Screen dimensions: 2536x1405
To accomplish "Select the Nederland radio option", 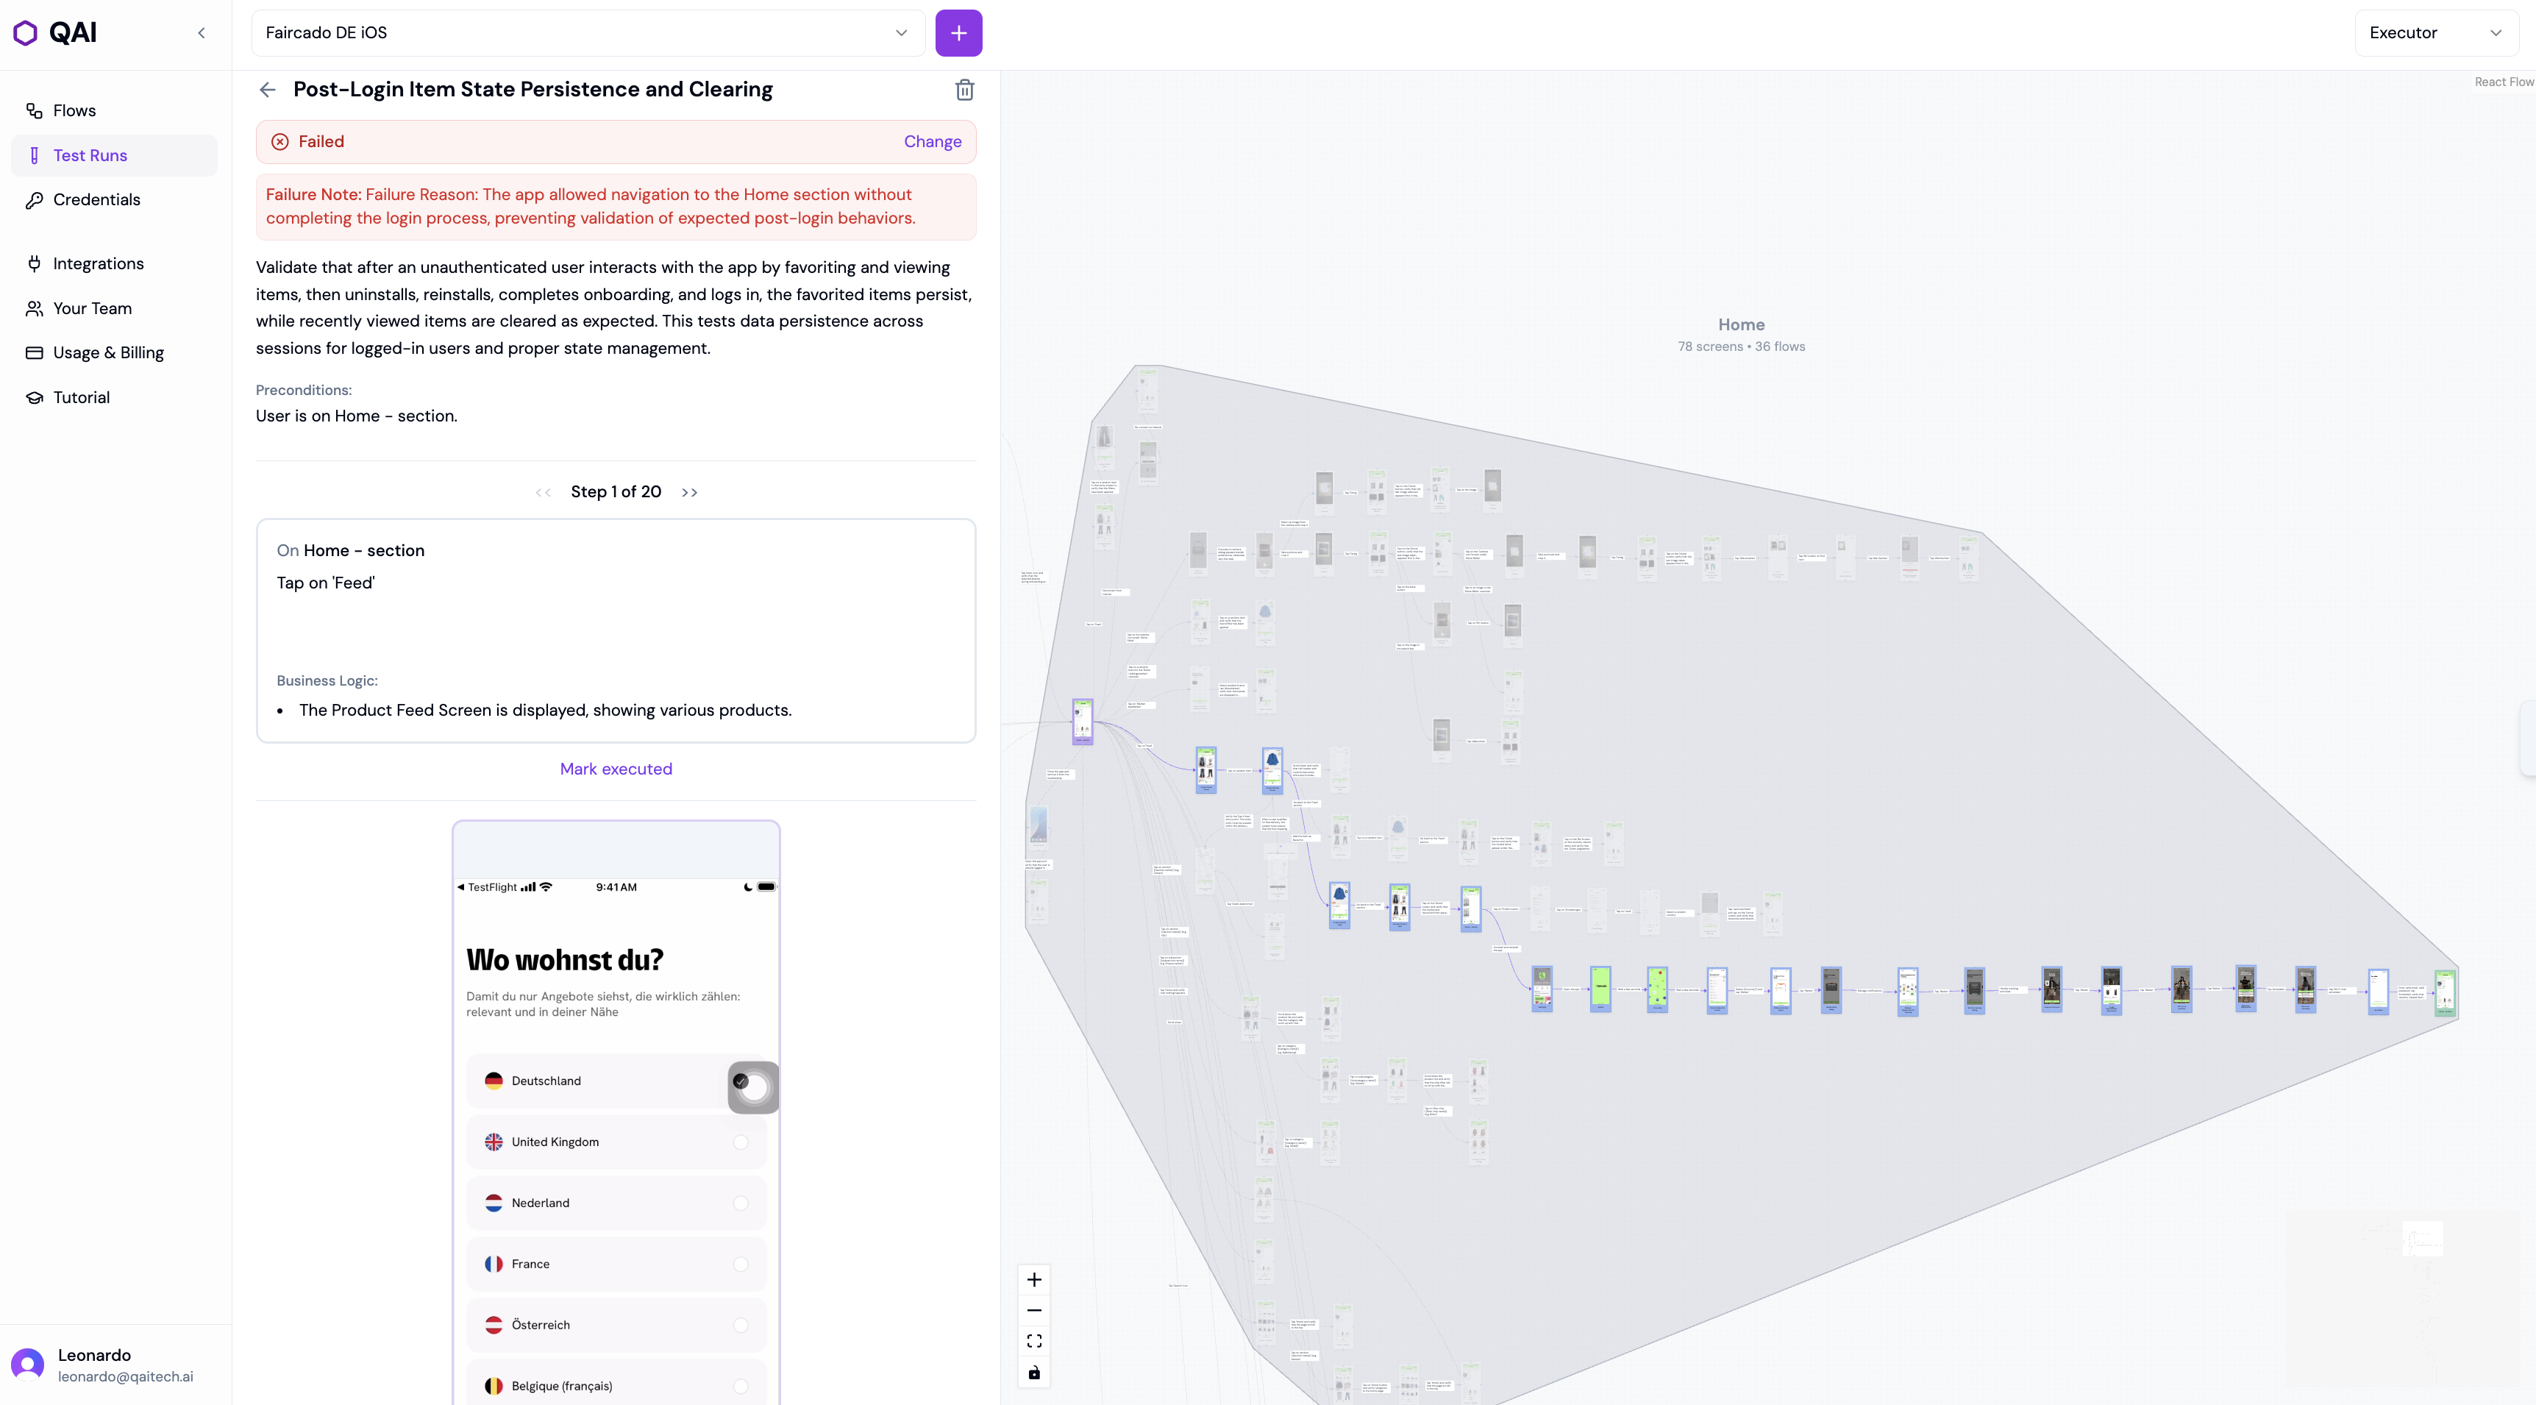I will click(x=741, y=1203).
